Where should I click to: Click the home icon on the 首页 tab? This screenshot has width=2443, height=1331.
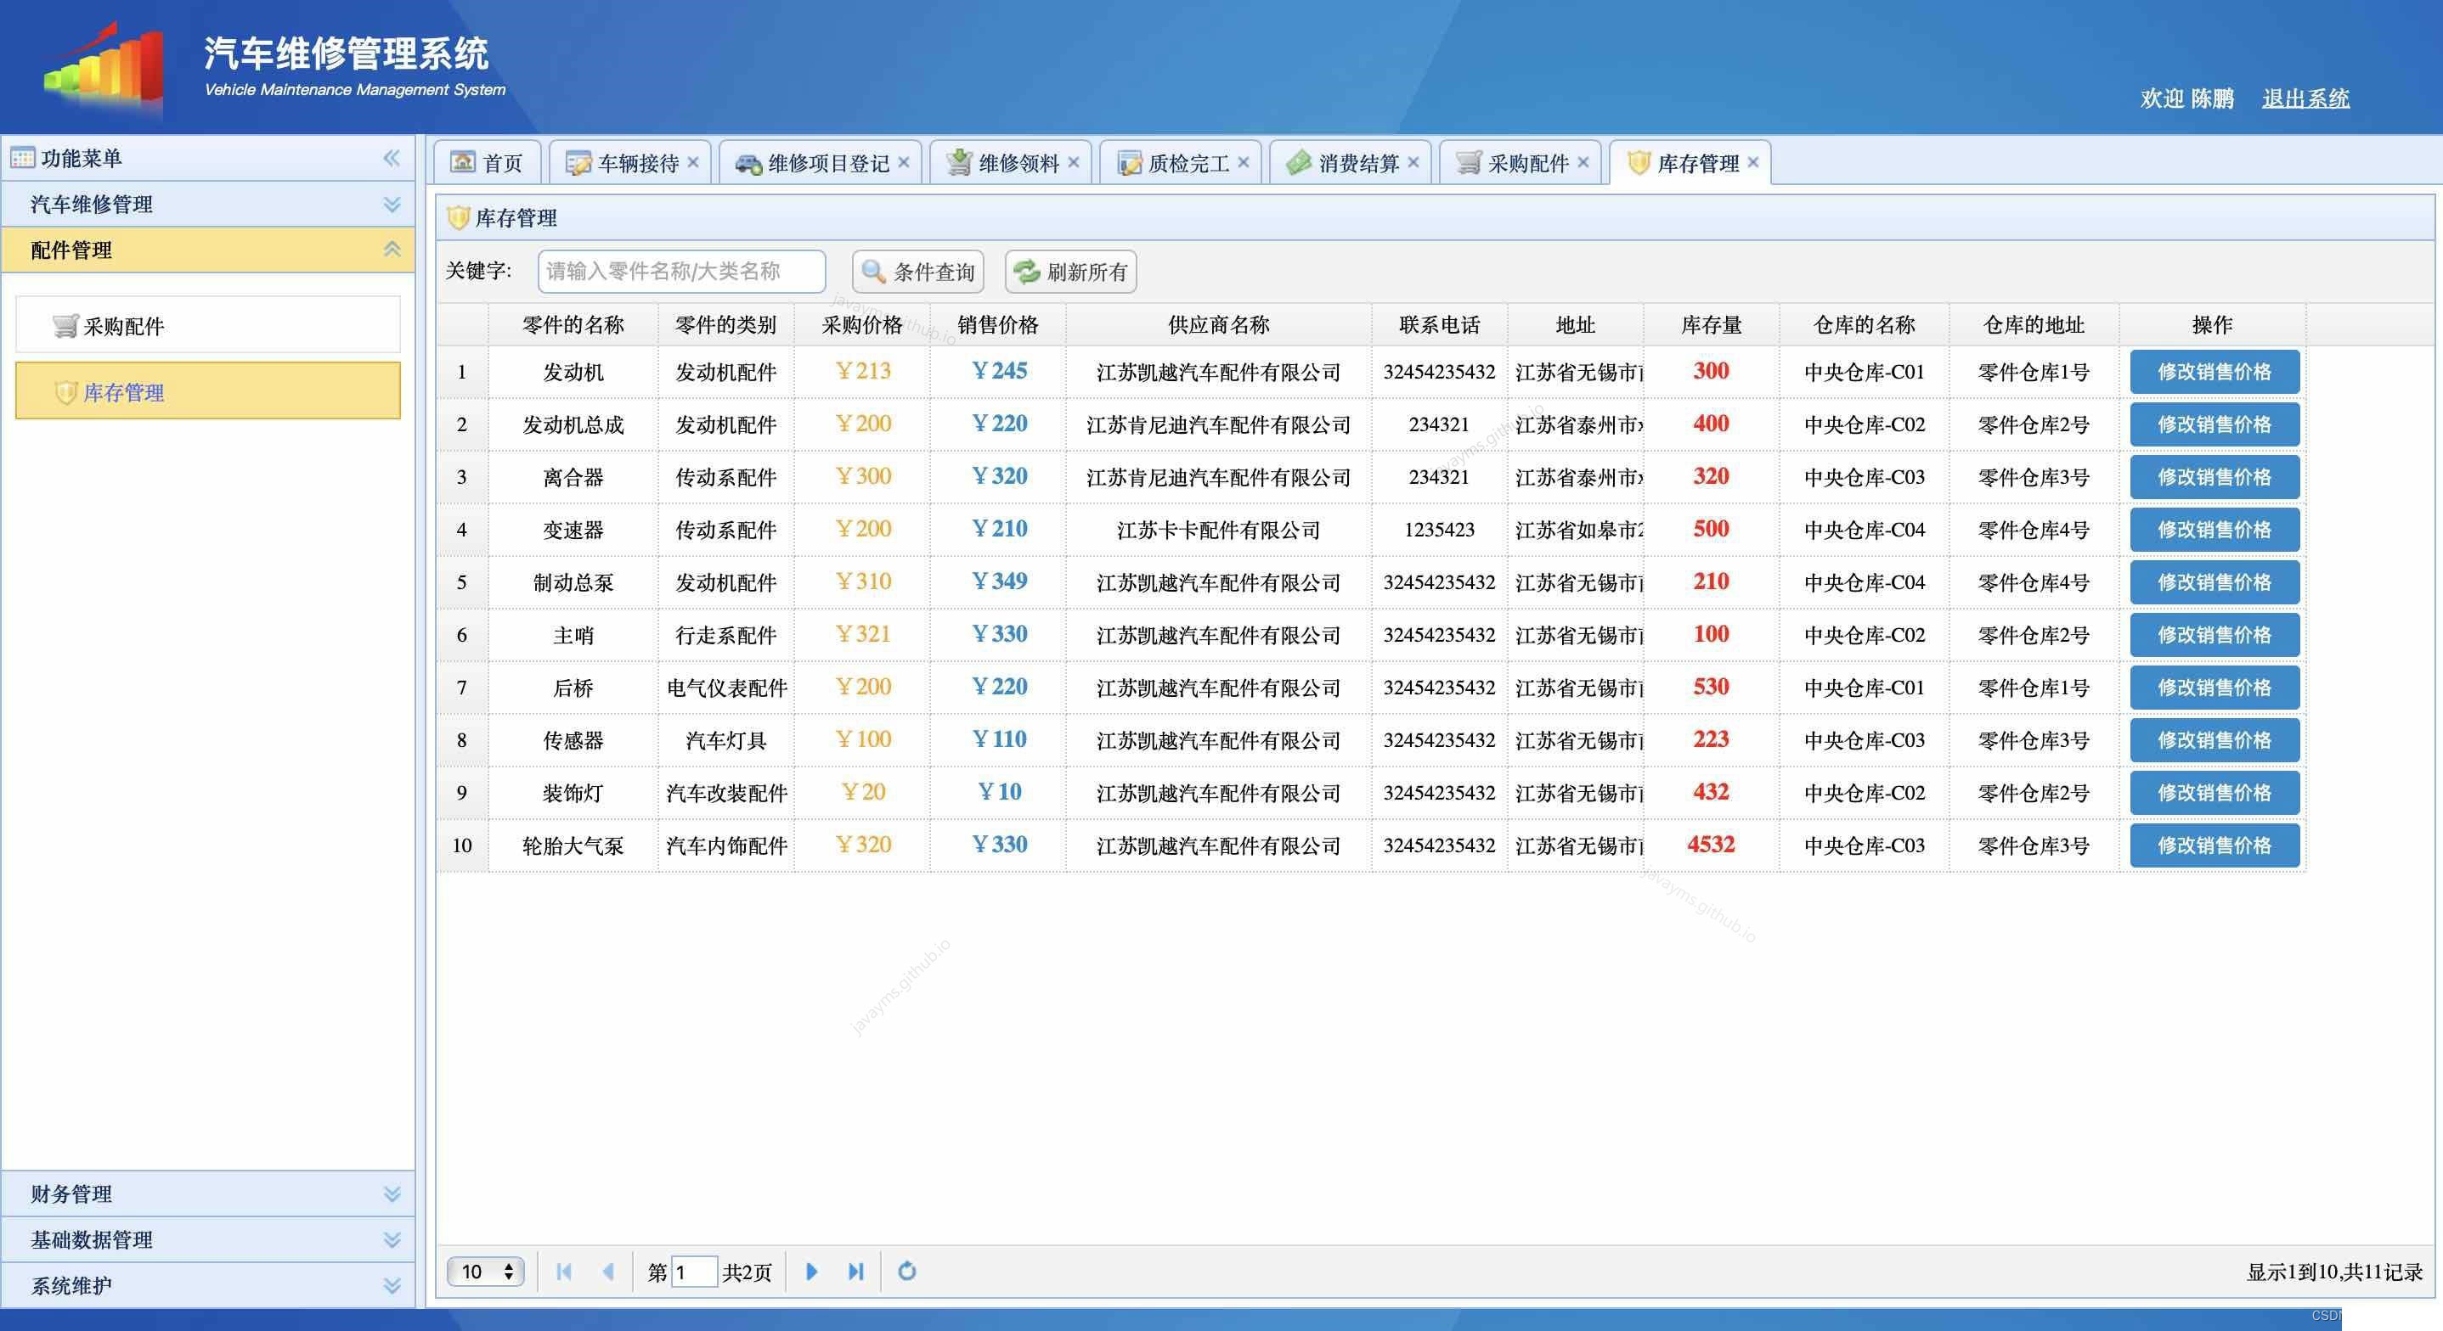(x=462, y=161)
